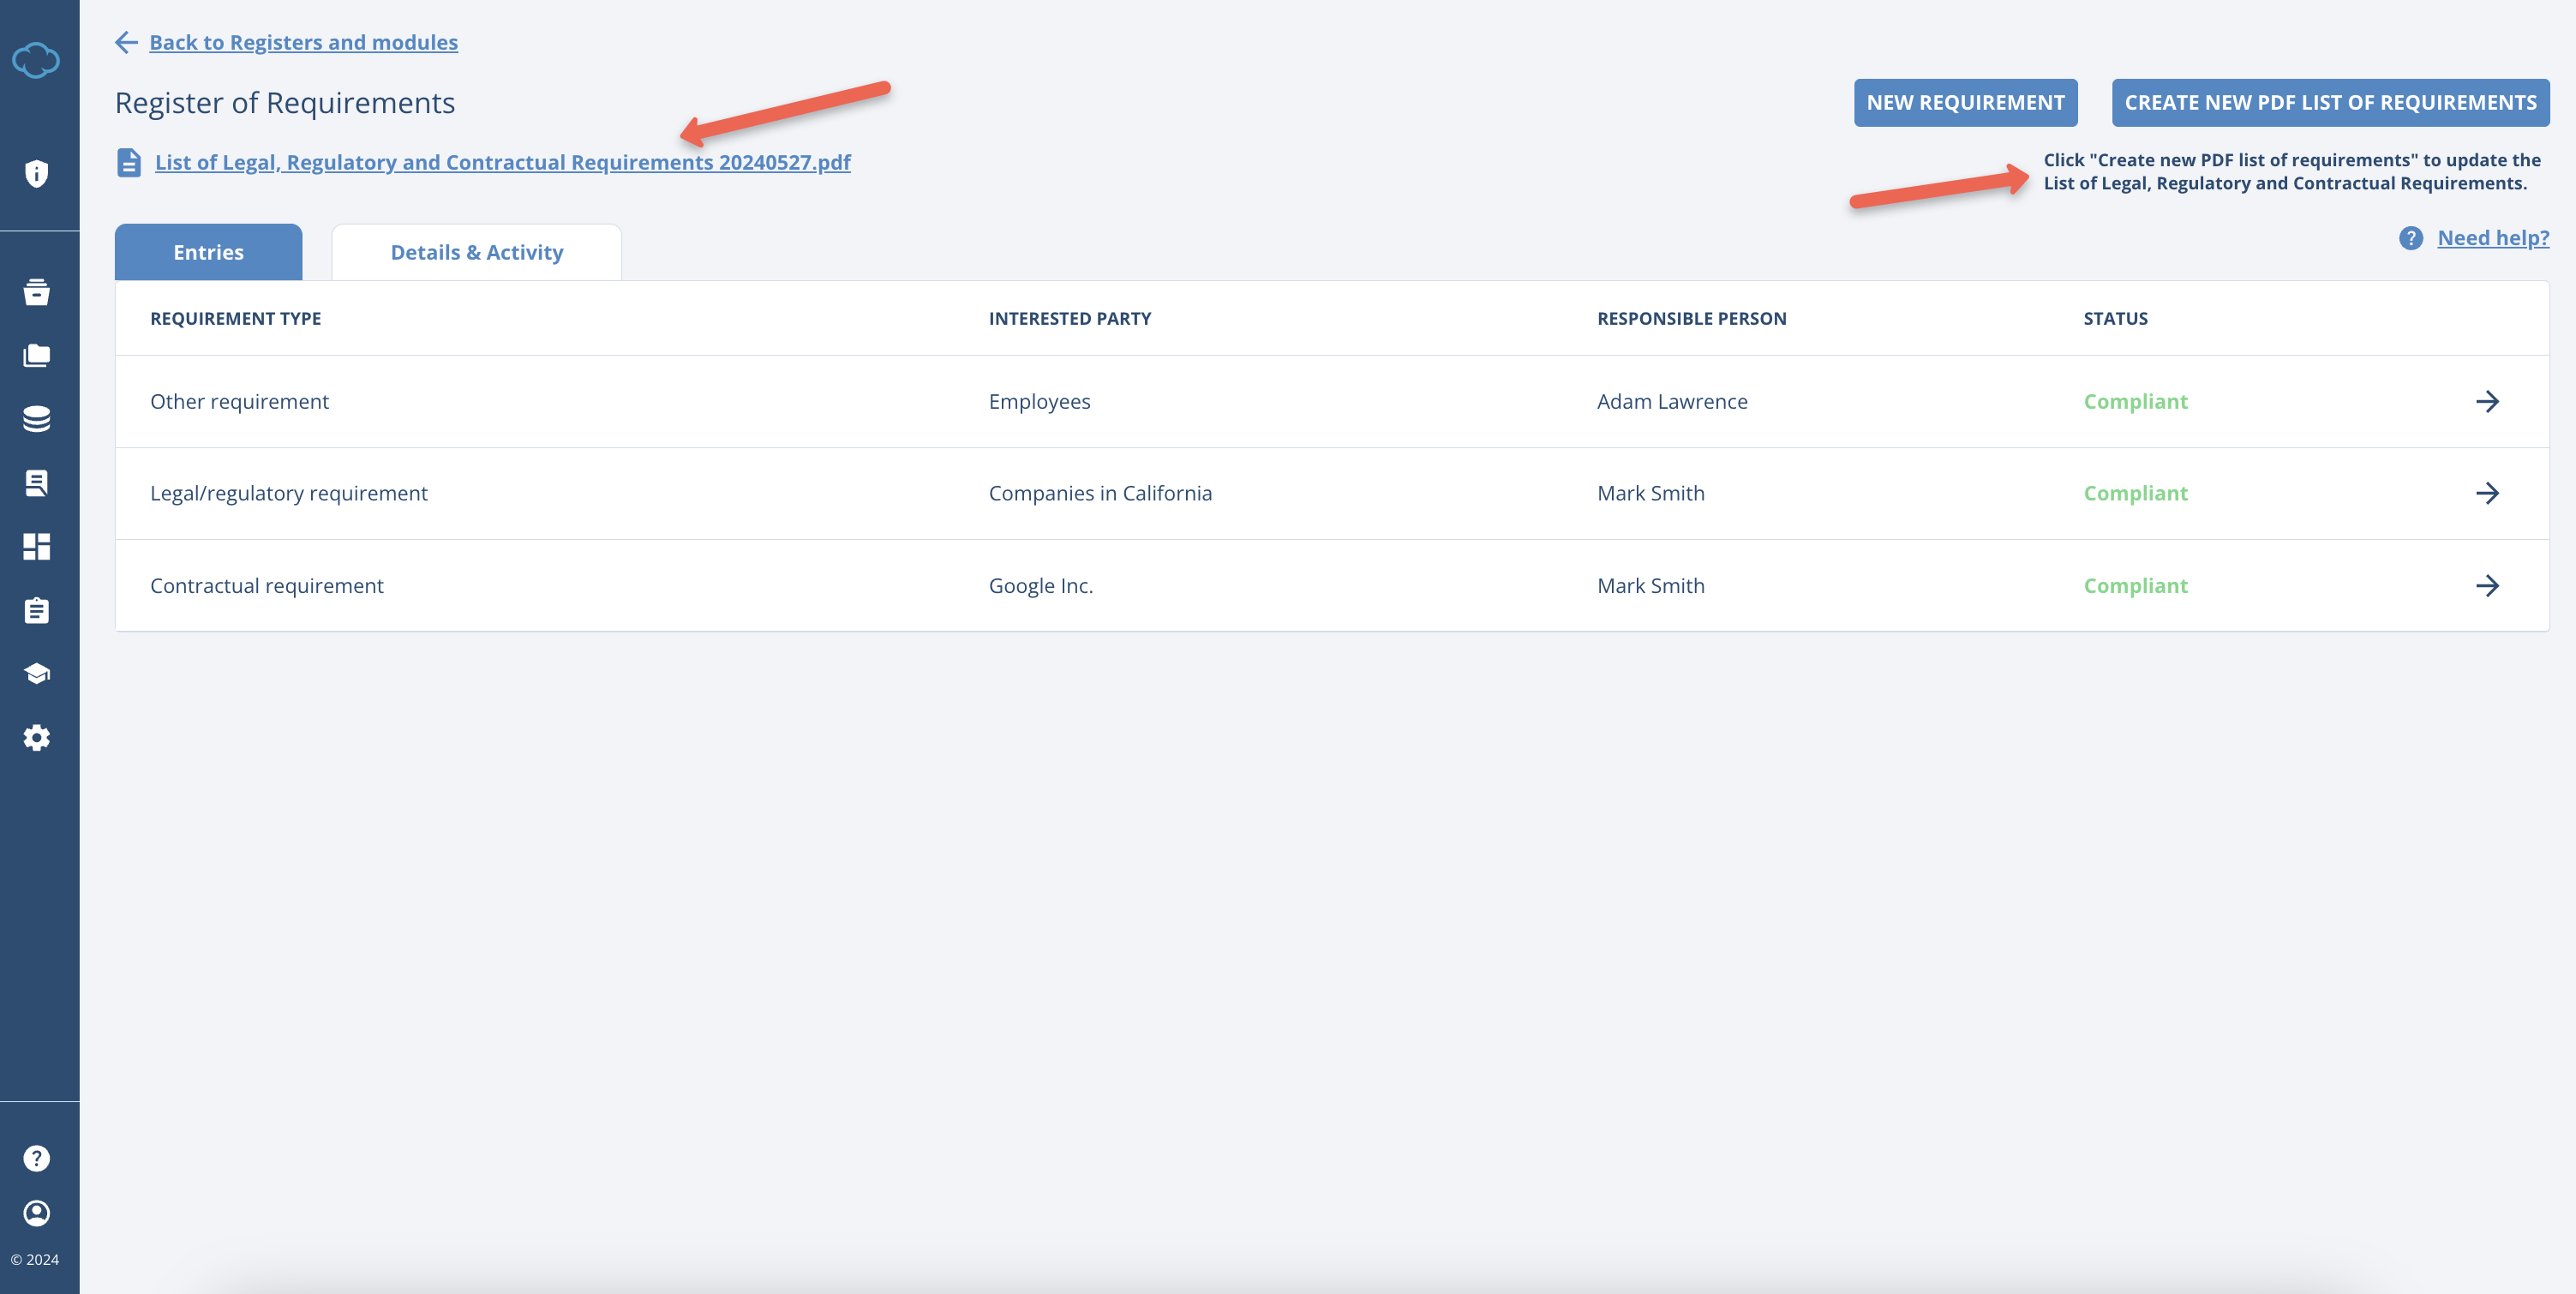Click the help question mark in sidebar
The image size is (2576, 1294).
point(36,1158)
